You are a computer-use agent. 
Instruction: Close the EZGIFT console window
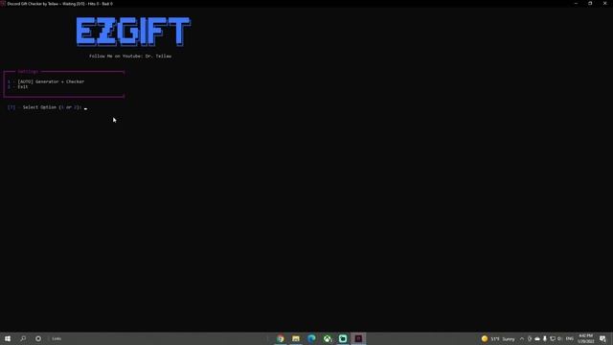click(x=604, y=4)
